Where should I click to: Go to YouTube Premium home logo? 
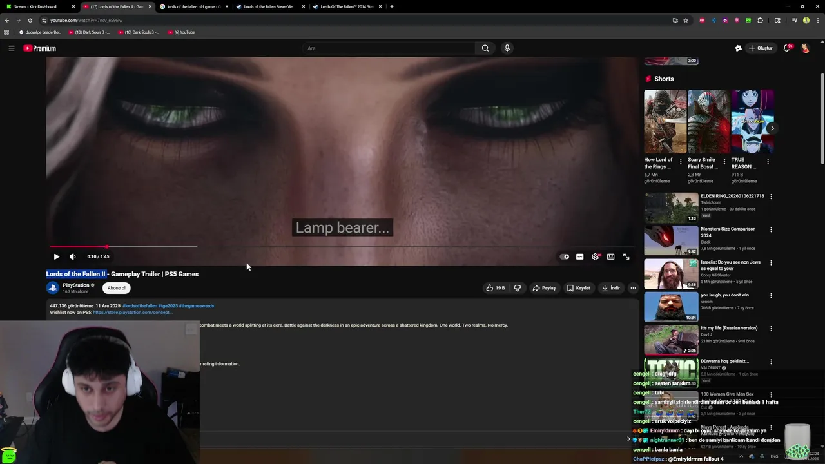pos(40,48)
